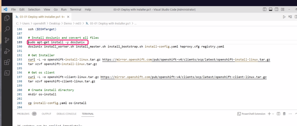
Task: Kill terminal with trash icon
Action: [x=284, y=114]
